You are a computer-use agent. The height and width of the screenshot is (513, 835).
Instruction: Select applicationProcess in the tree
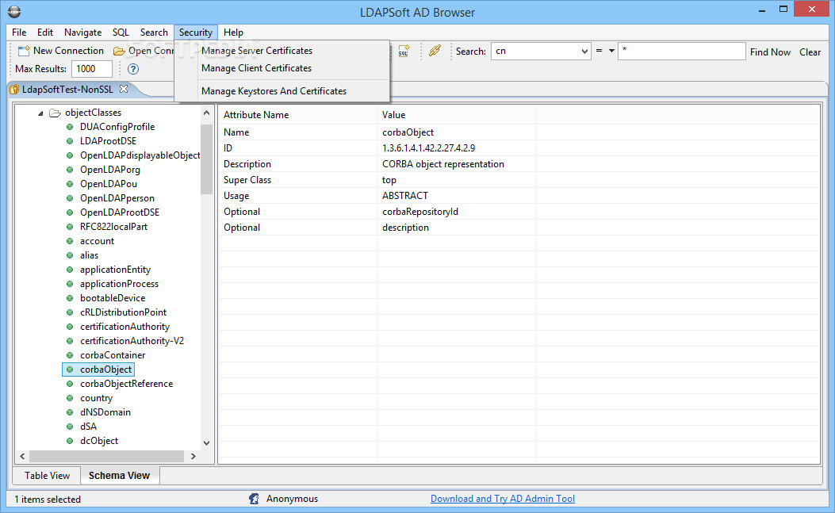(x=119, y=284)
